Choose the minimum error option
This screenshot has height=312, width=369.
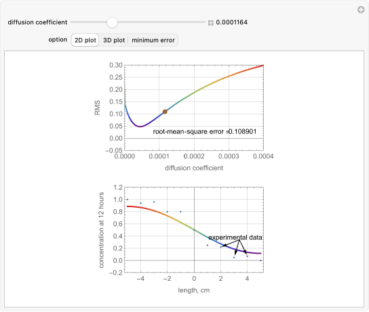(x=153, y=40)
